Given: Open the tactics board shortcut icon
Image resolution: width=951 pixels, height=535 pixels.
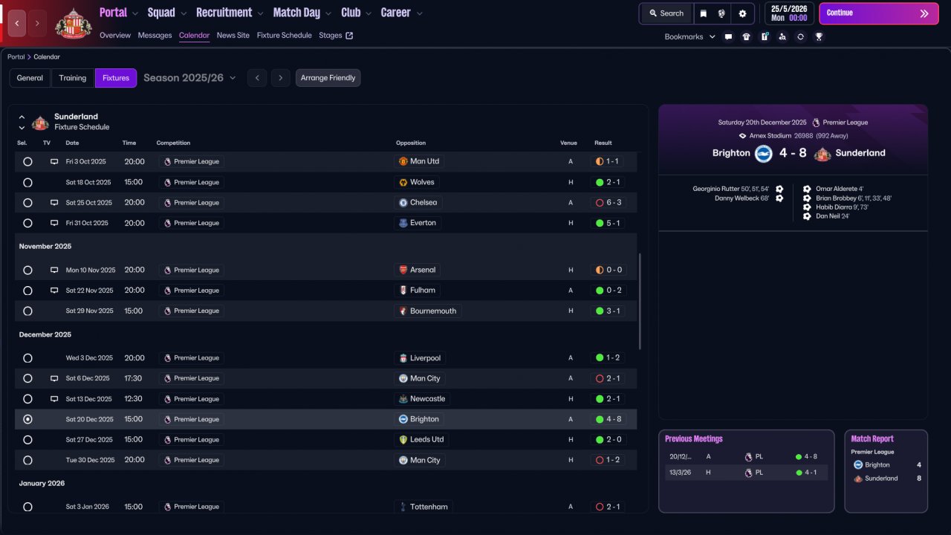Looking at the screenshot, I should 765,36.
